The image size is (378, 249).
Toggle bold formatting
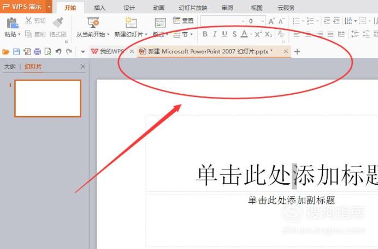click(x=205, y=34)
